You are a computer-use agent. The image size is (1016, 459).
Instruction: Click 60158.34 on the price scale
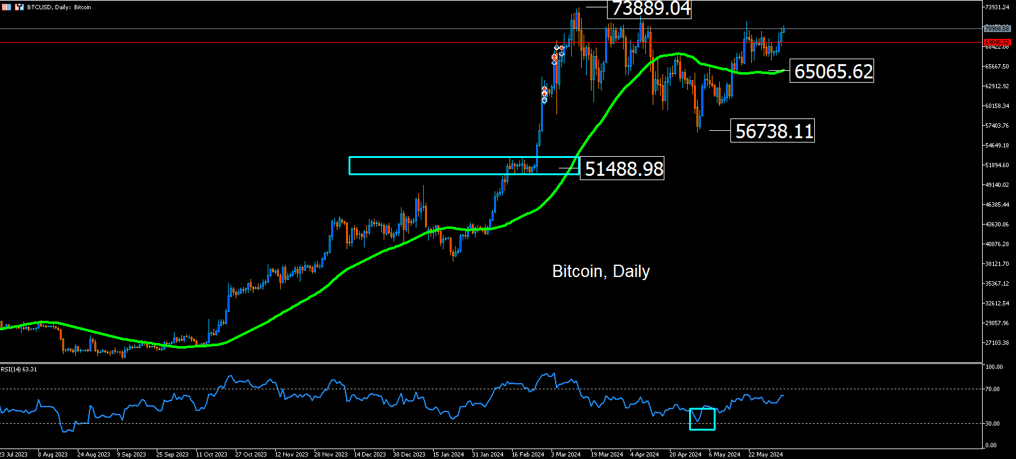pyautogui.click(x=997, y=106)
